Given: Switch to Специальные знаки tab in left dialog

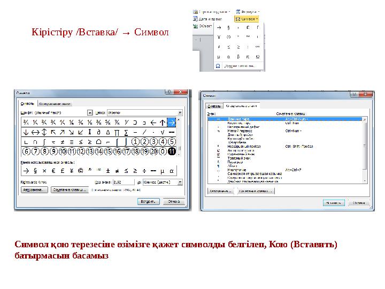Looking at the screenshot, I should tap(55, 104).
